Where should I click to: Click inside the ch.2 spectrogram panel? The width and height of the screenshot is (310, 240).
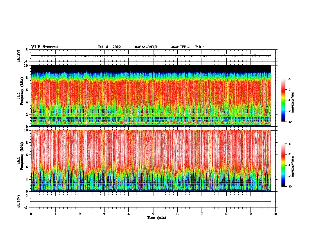tap(151, 161)
